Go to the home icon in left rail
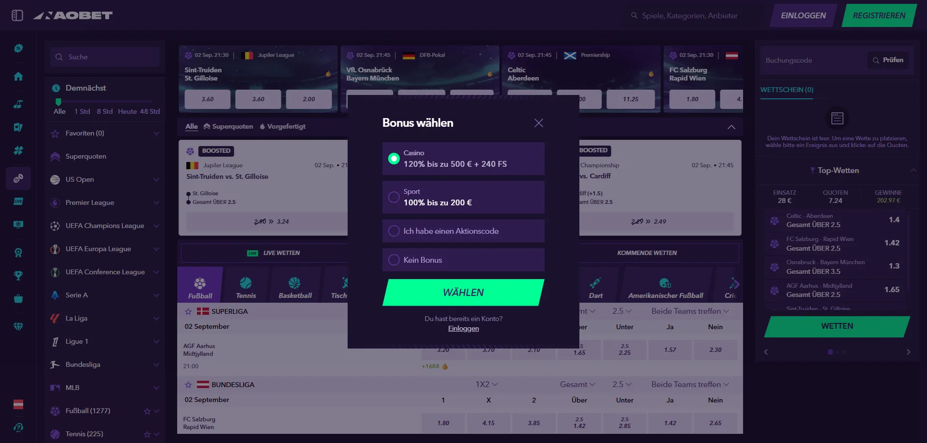The height and width of the screenshot is (443, 927). pyautogui.click(x=18, y=76)
